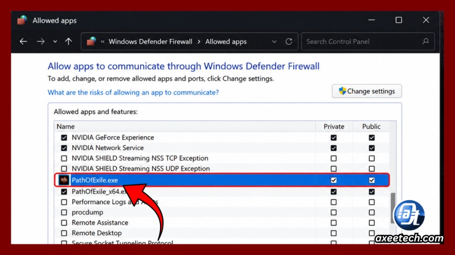Open recent locations dropdown chevron
This screenshot has width=455, height=255.
click(55, 42)
